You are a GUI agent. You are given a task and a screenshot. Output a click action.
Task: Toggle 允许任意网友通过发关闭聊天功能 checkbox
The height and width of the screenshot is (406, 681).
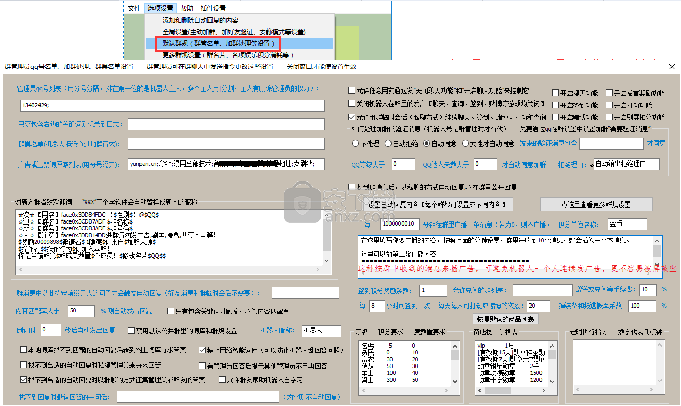[352, 90]
